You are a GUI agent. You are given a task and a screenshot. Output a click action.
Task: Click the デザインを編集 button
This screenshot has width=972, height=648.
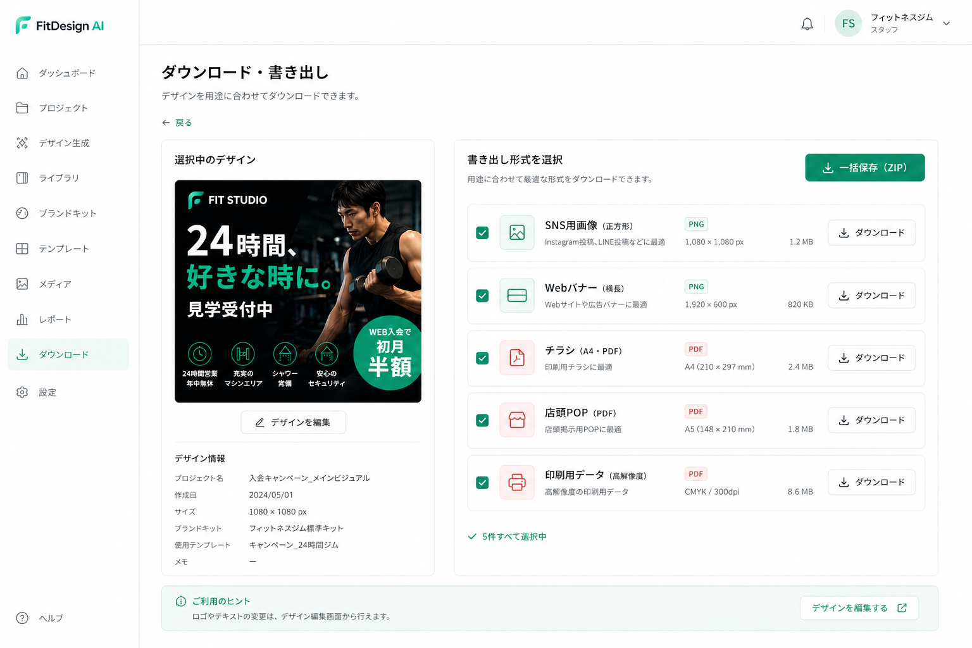click(x=293, y=422)
